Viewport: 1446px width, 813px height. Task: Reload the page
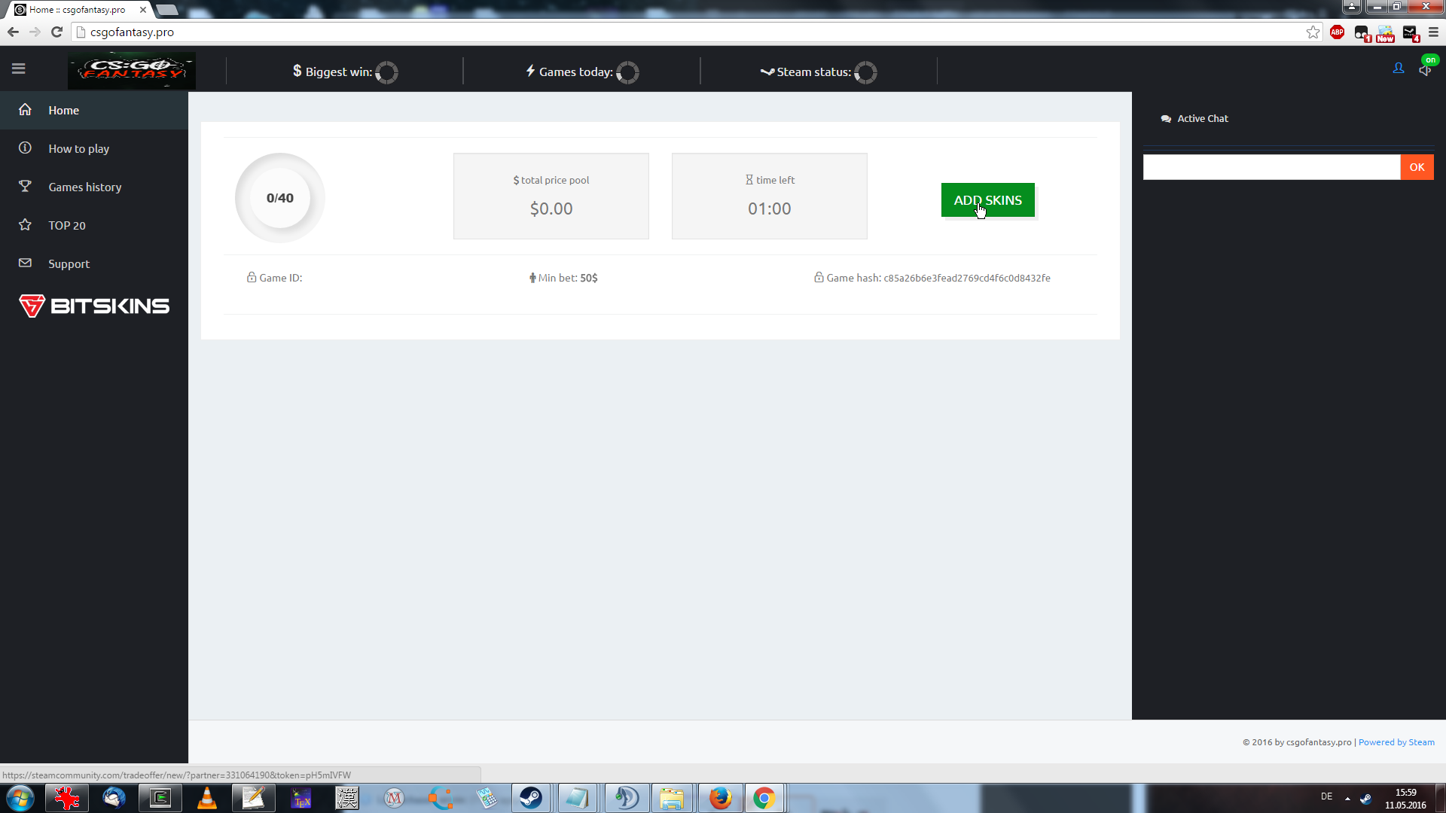[56, 32]
